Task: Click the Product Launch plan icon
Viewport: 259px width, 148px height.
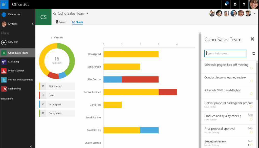Action: 4,71
